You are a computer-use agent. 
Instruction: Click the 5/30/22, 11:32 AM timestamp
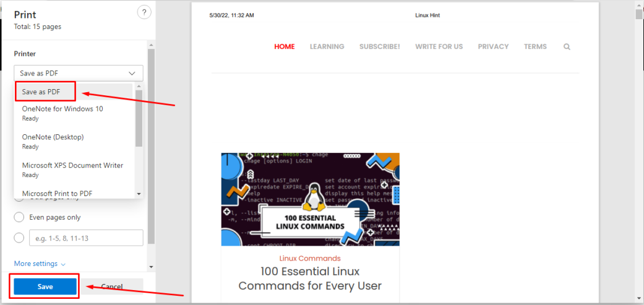[x=231, y=15]
